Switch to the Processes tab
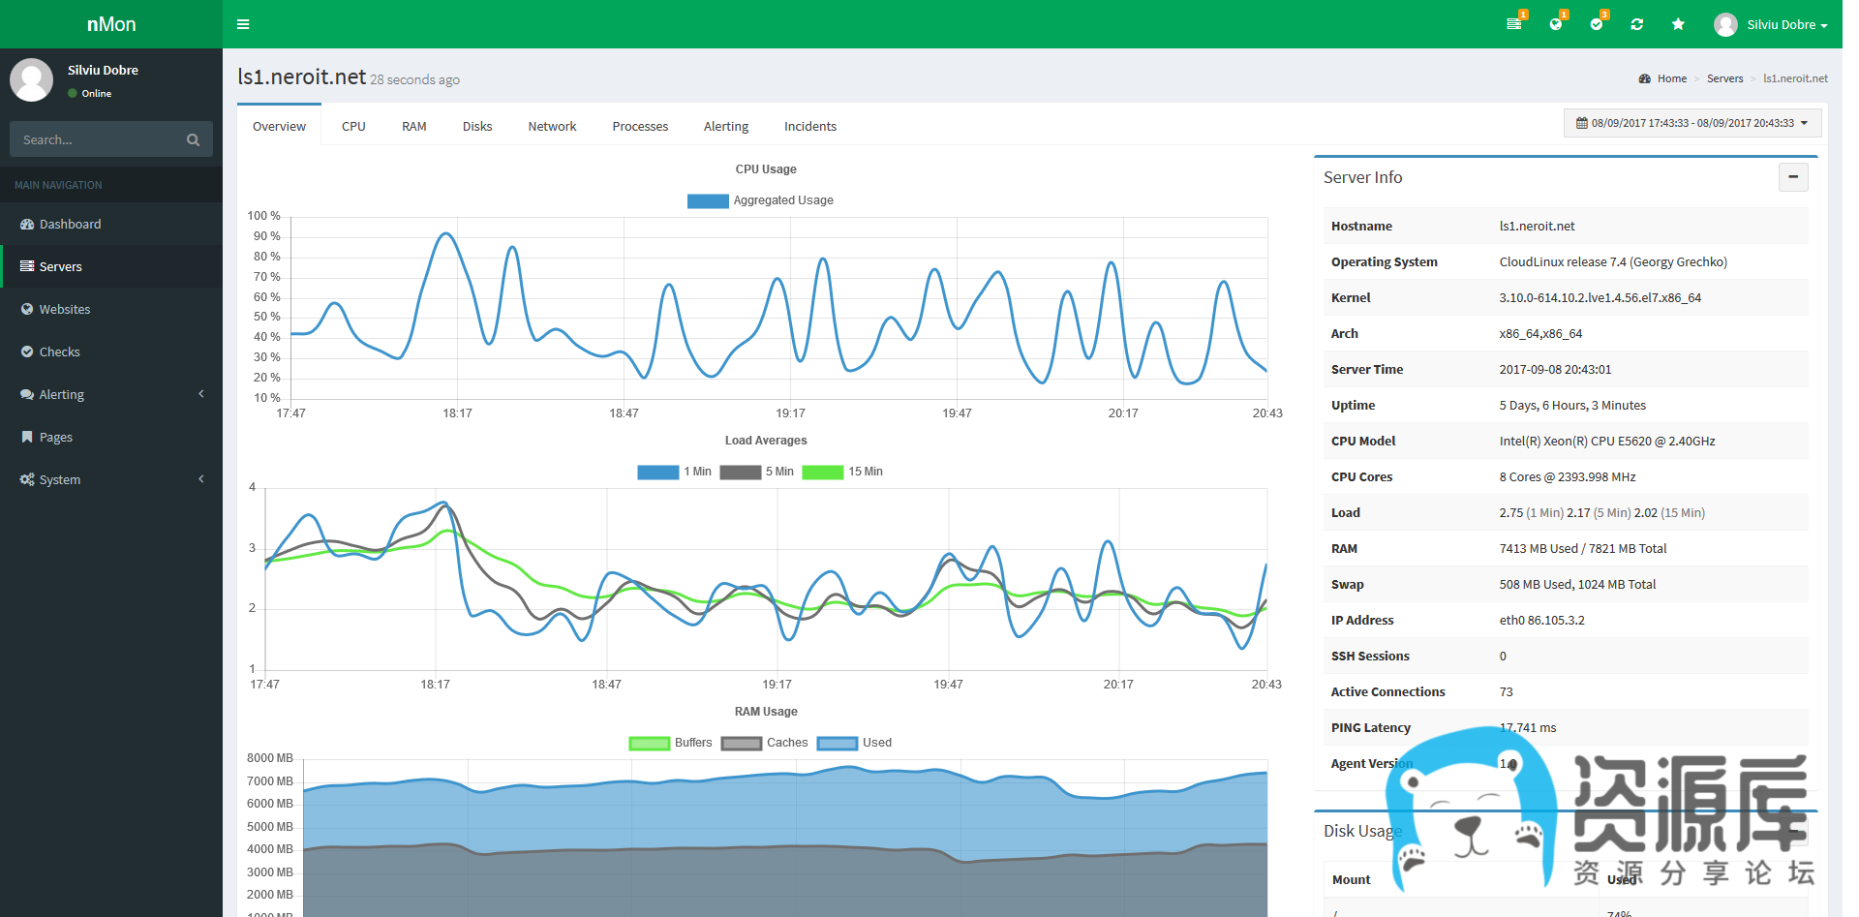1859x917 pixels. point(640,127)
